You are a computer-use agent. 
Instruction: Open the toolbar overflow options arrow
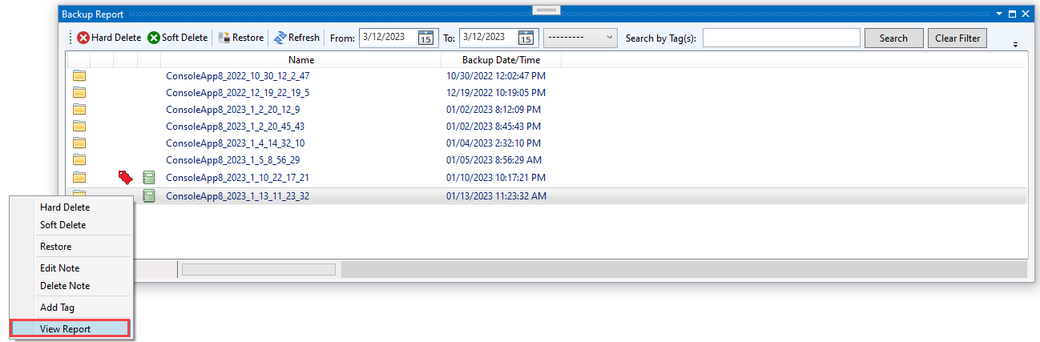coord(1016,44)
